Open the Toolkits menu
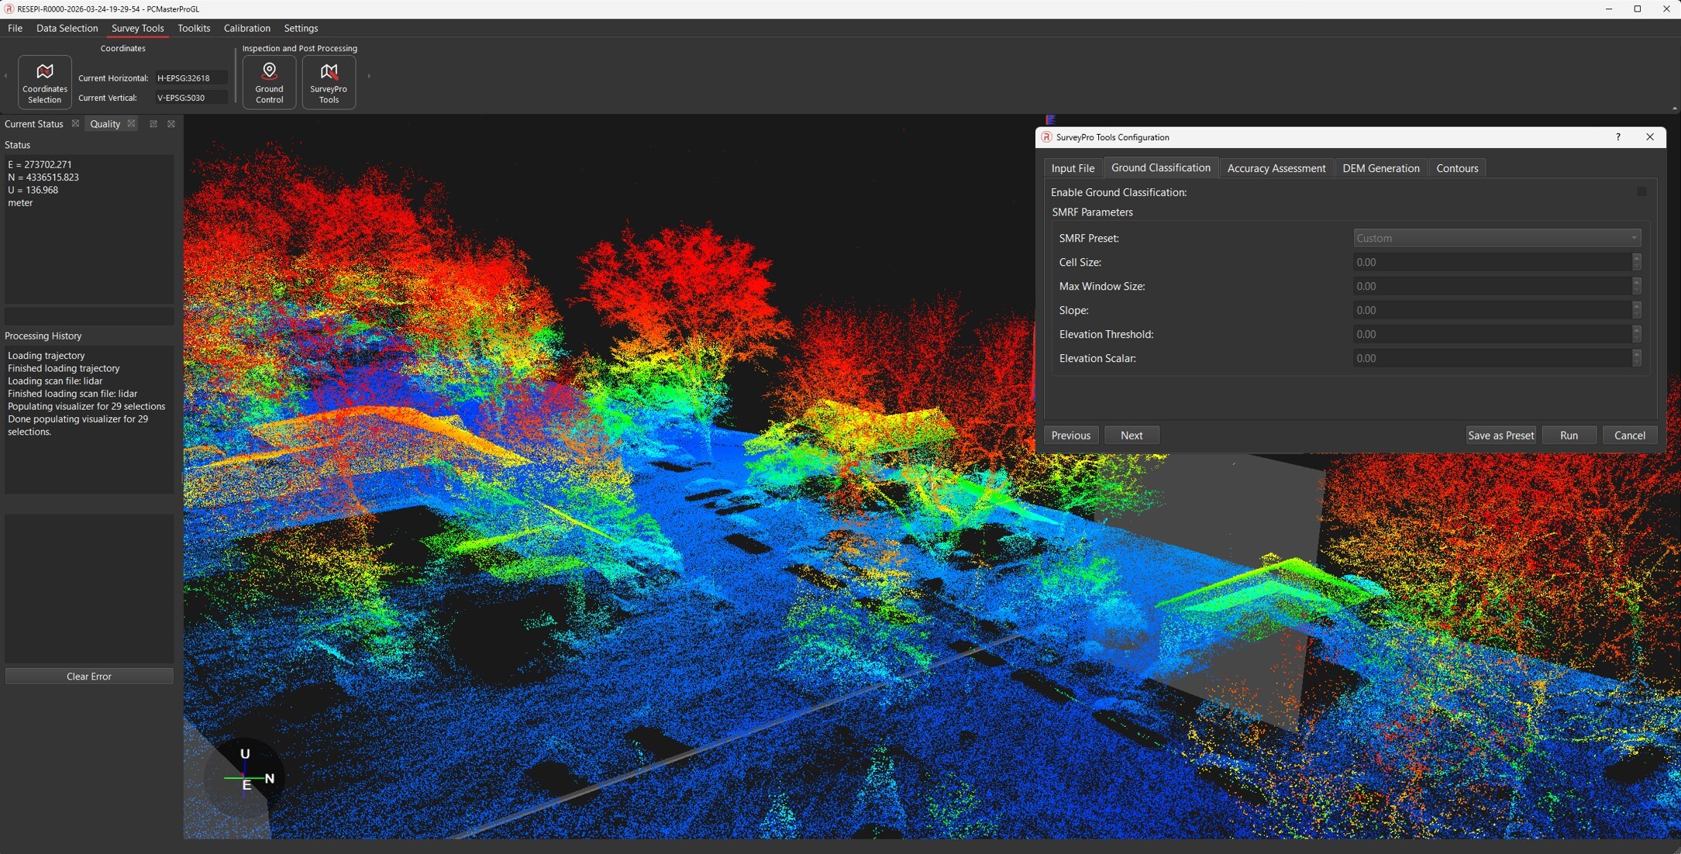The height and width of the screenshot is (854, 1681). click(193, 28)
